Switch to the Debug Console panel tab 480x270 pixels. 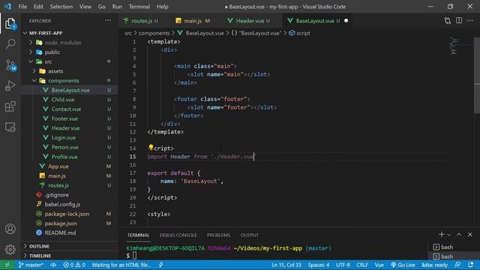click(x=178, y=235)
